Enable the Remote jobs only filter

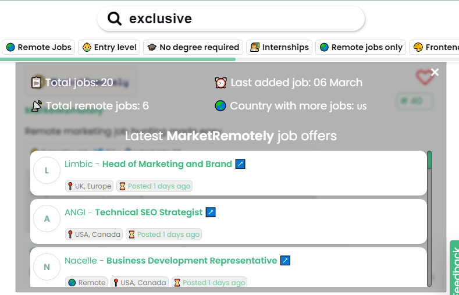pyautogui.click(x=361, y=47)
